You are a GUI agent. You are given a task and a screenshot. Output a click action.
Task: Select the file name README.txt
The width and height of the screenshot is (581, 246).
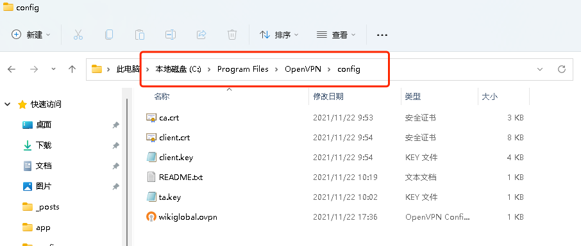(x=181, y=177)
